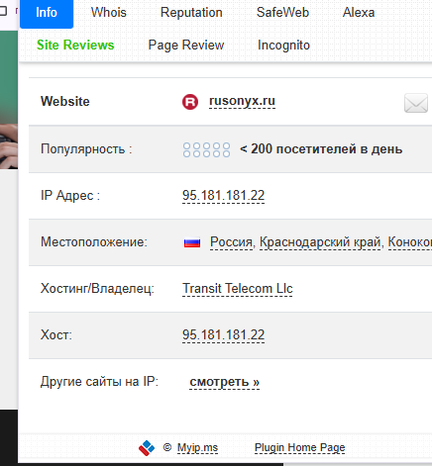Click the Хостинг/Владелец label

pos(97,289)
